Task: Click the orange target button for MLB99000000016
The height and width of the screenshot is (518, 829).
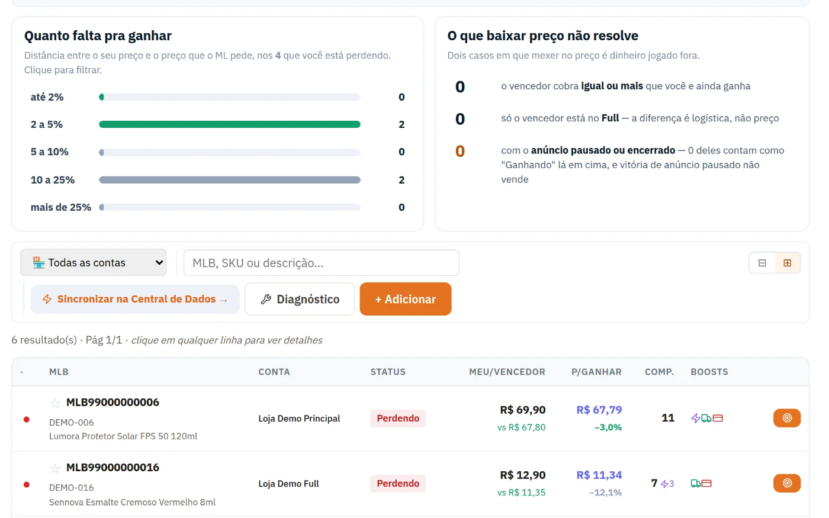Action: pyautogui.click(x=786, y=483)
